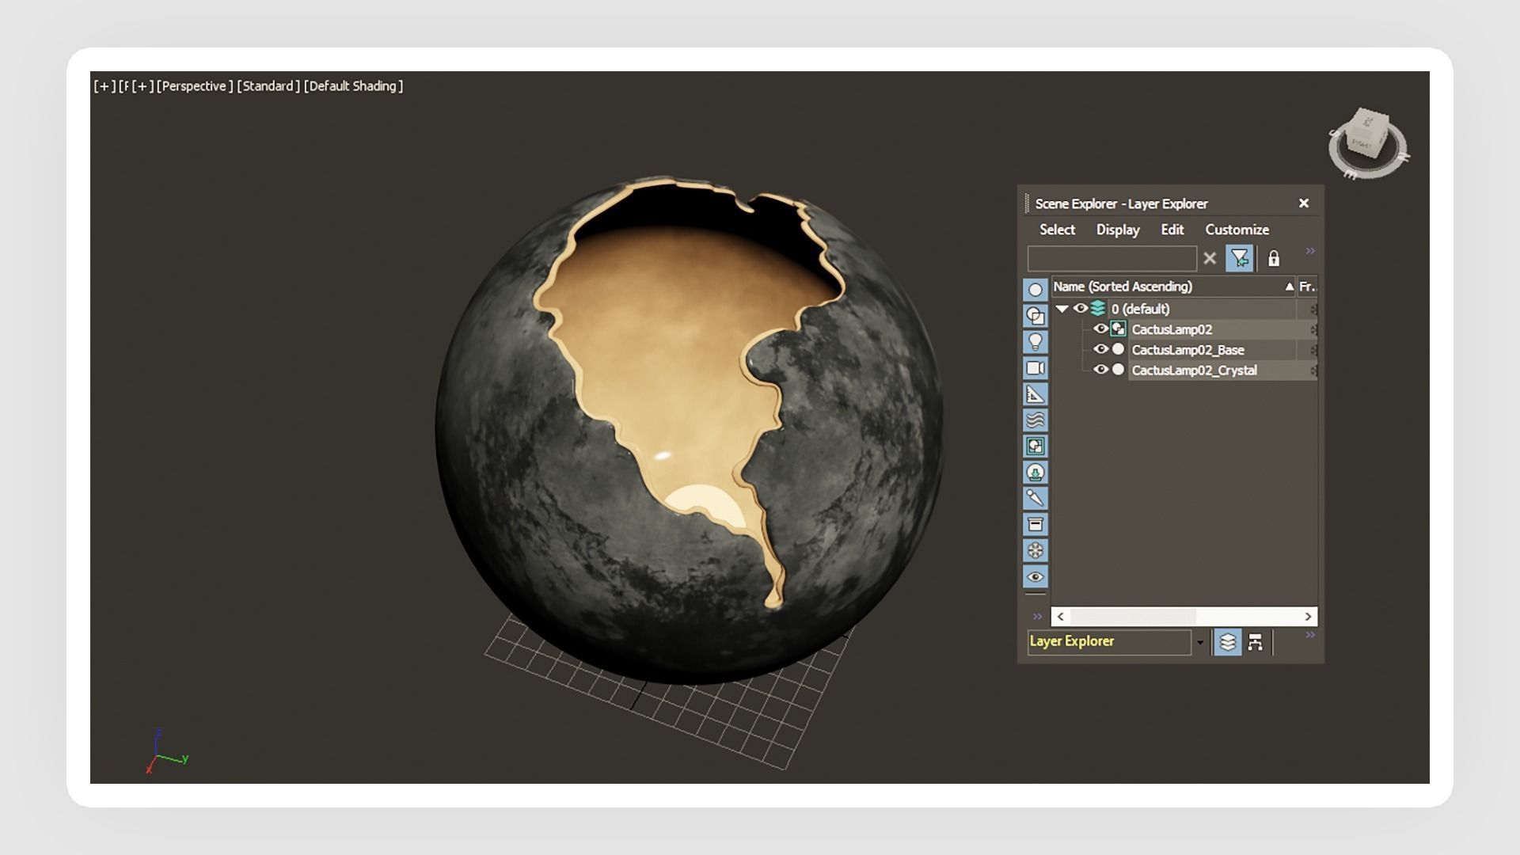Toggle the selection filter funnel icon
The width and height of the screenshot is (1520, 855).
pyautogui.click(x=1239, y=258)
